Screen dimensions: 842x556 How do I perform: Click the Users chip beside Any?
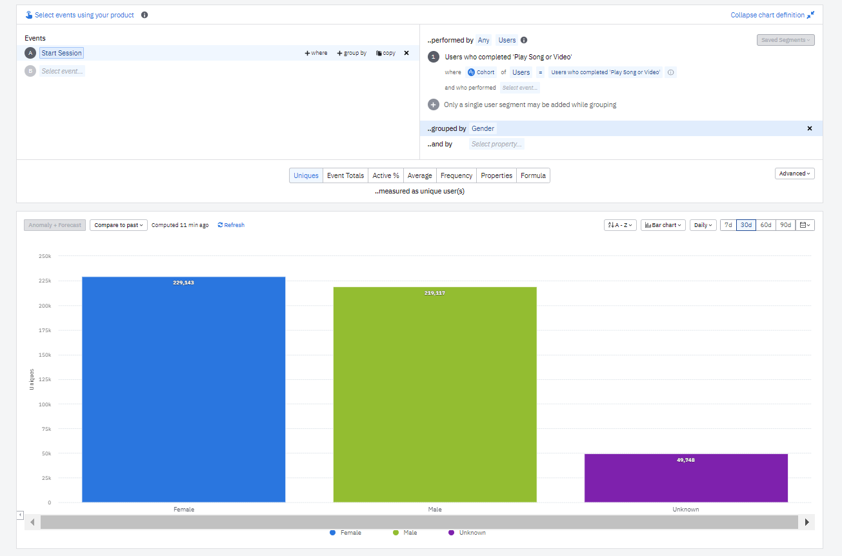point(507,40)
